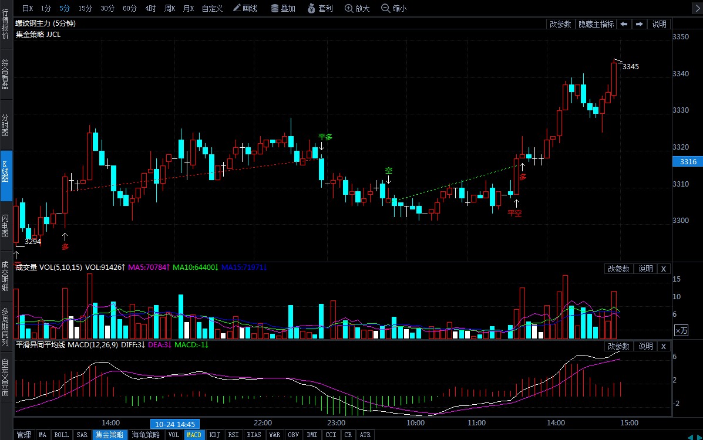The image size is (703, 440).
Task: Zoom out with the 缩小 magnifier
Action: point(393,8)
